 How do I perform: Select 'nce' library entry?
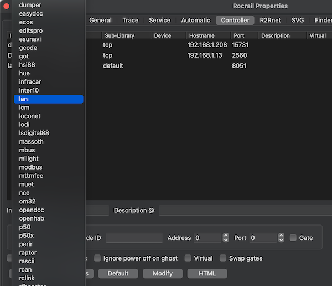[x=49, y=193]
